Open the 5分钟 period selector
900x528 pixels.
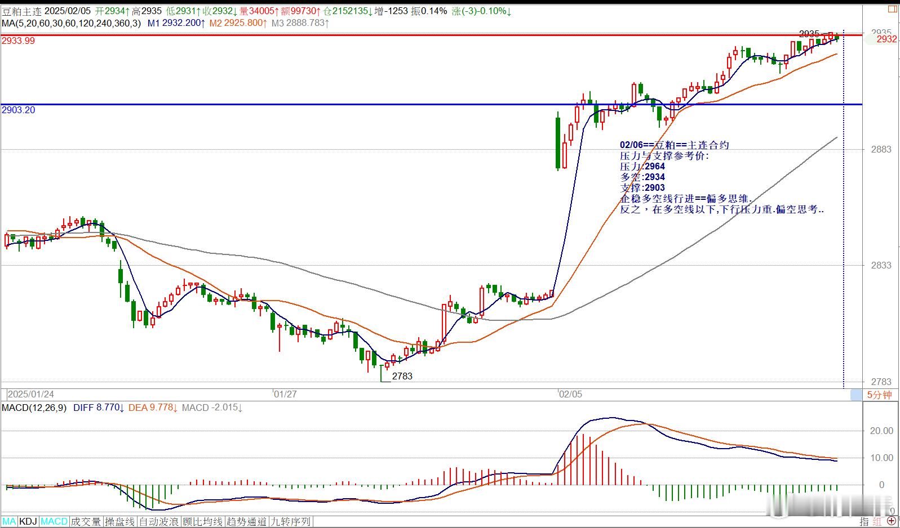tap(879, 395)
